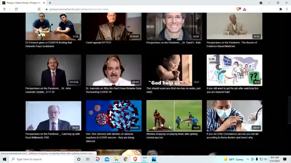The width and height of the screenshot is (291, 163).
Task: Open Task View in the taskbar
Action: pyautogui.click(x=88, y=159)
